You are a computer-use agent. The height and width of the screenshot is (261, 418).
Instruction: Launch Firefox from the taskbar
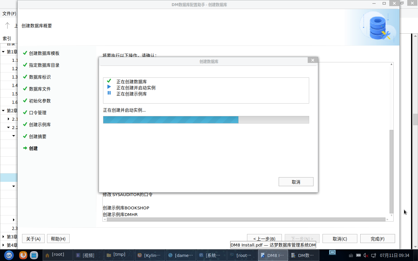(x=23, y=255)
